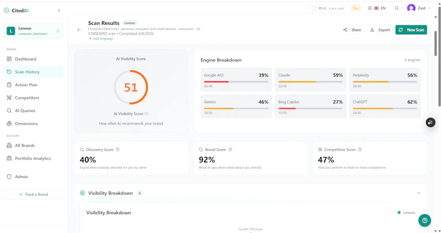Click the Lenovo tag beside Scan Results

130,23
